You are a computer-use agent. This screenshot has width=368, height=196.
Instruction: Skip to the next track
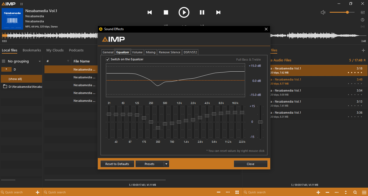pos(218,12)
